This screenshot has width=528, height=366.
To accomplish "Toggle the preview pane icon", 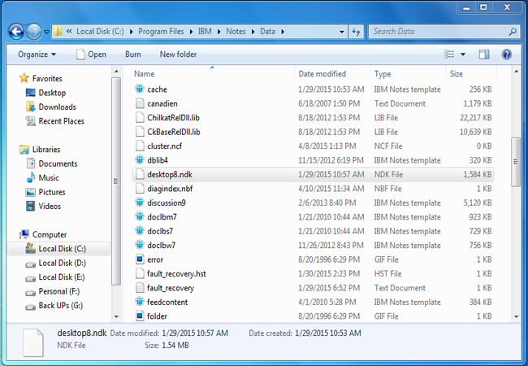I will pyautogui.click(x=484, y=54).
